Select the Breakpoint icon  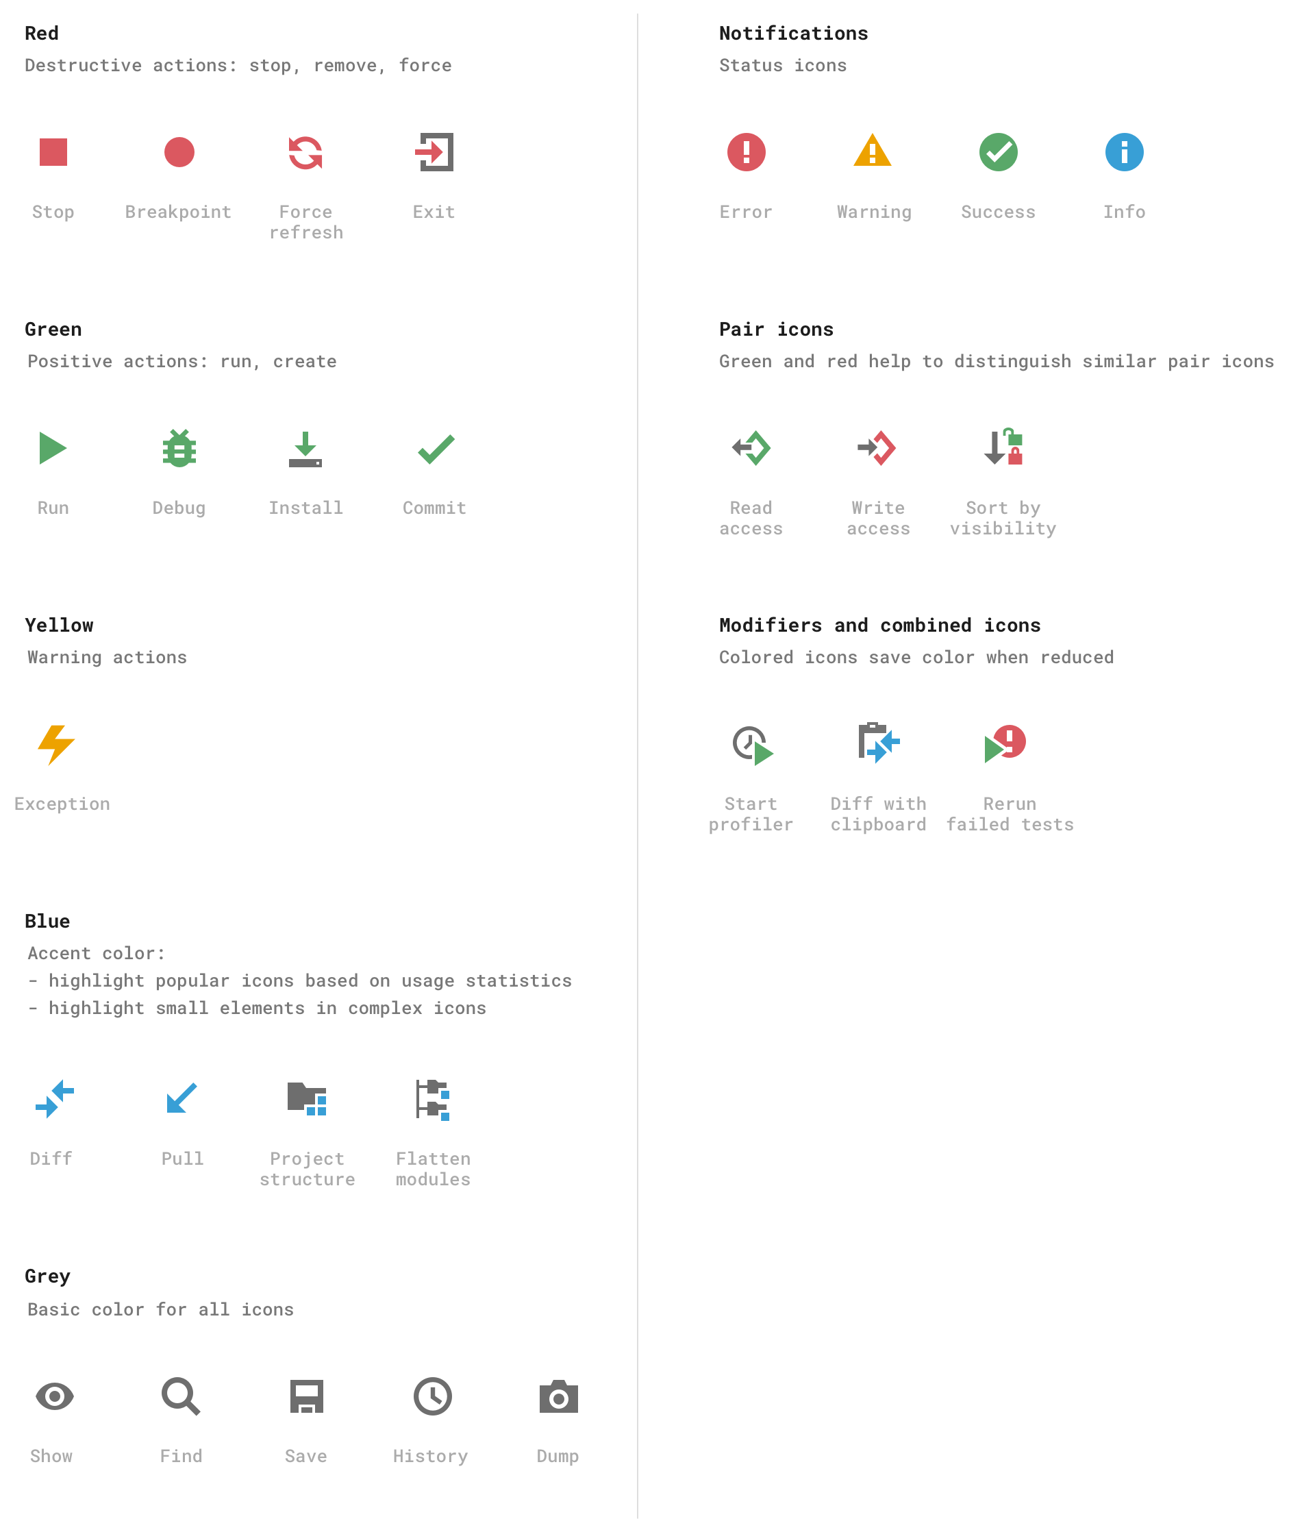click(179, 153)
